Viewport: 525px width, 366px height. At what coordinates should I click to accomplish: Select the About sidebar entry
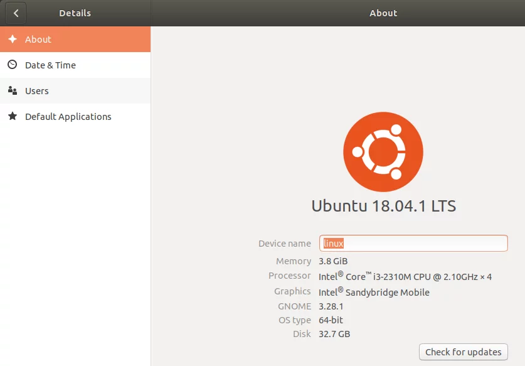click(x=75, y=39)
